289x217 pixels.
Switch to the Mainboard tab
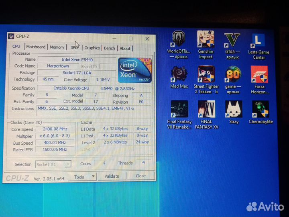[36, 47]
